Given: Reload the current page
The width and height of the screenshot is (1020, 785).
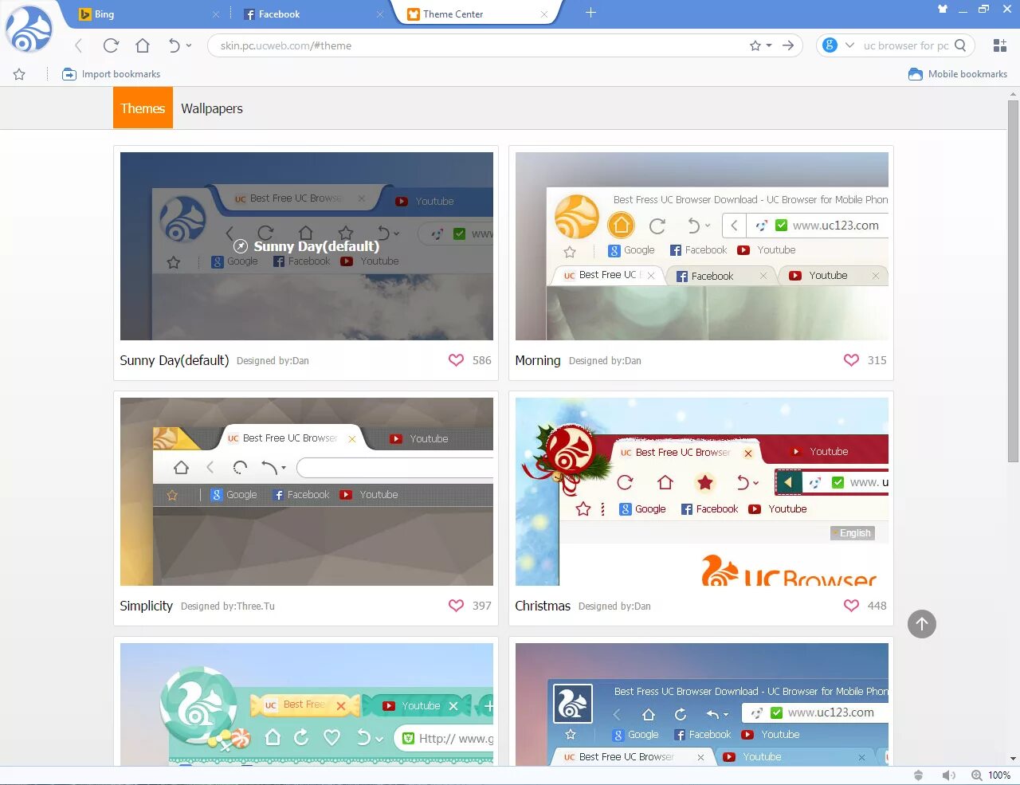Looking at the screenshot, I should pos(111,45).
